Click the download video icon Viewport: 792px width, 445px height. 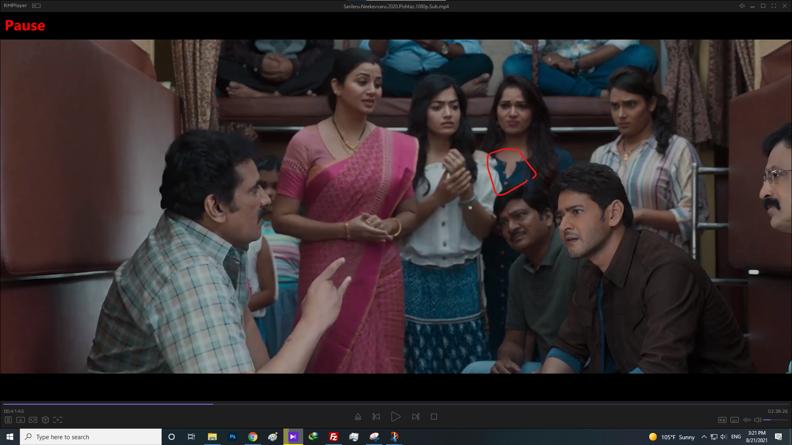[21, 420]
